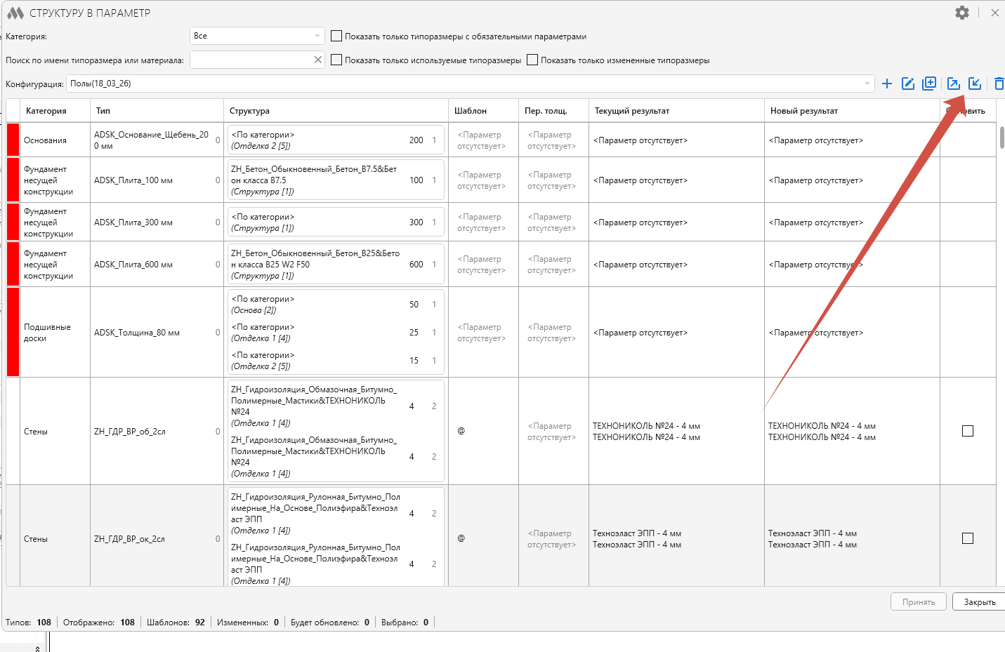This screenshot has width=1005, height=652.
Task: Clear the search field with its X icon
Action: [318, 60]
